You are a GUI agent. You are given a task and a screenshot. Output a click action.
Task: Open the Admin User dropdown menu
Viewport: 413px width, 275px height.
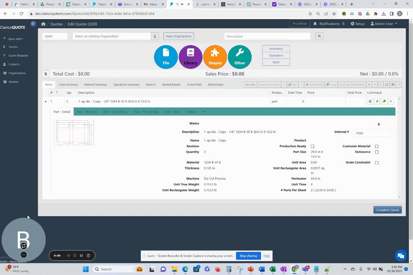click(384, 24)
